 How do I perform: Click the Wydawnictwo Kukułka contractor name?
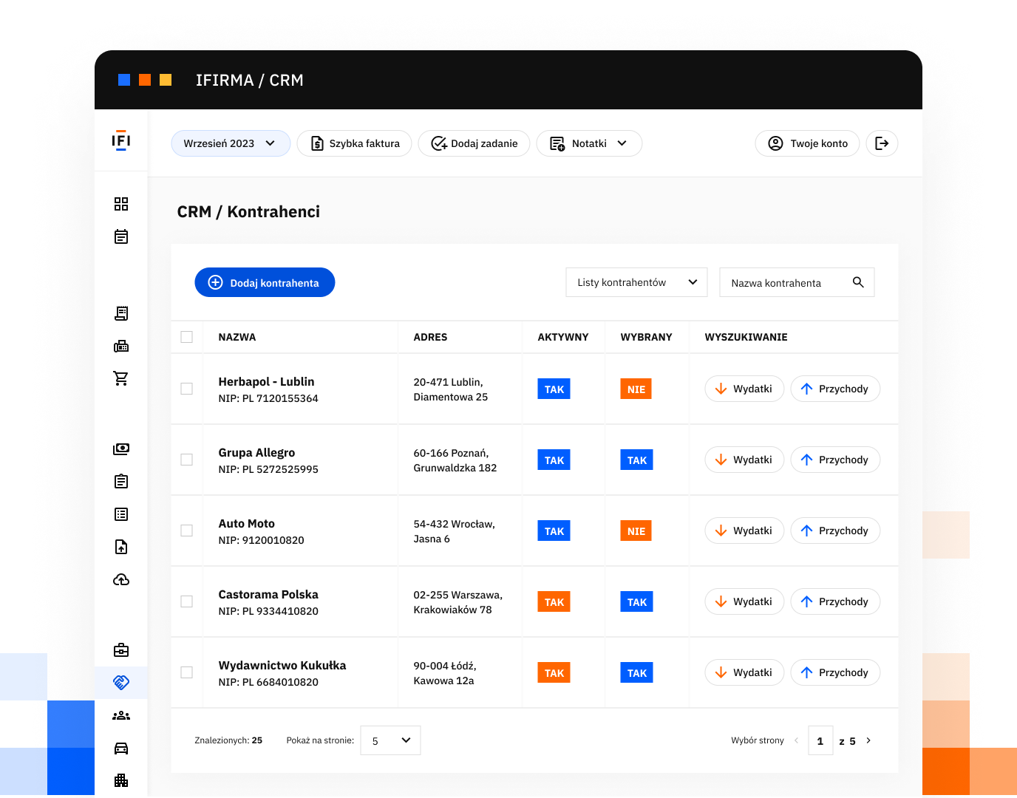282,665
